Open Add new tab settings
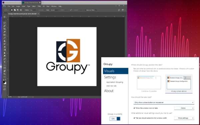The height and width of the screenshot is (125, 200). tap(111, 86)
